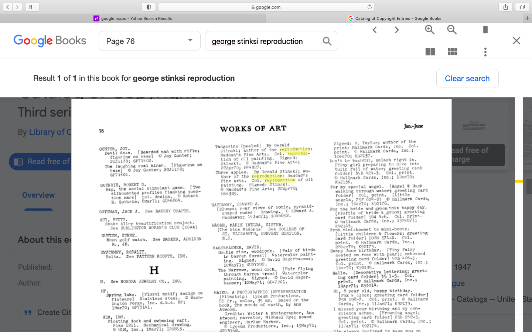
Task: Open Safari tab overview
Action: coord(522,6)
